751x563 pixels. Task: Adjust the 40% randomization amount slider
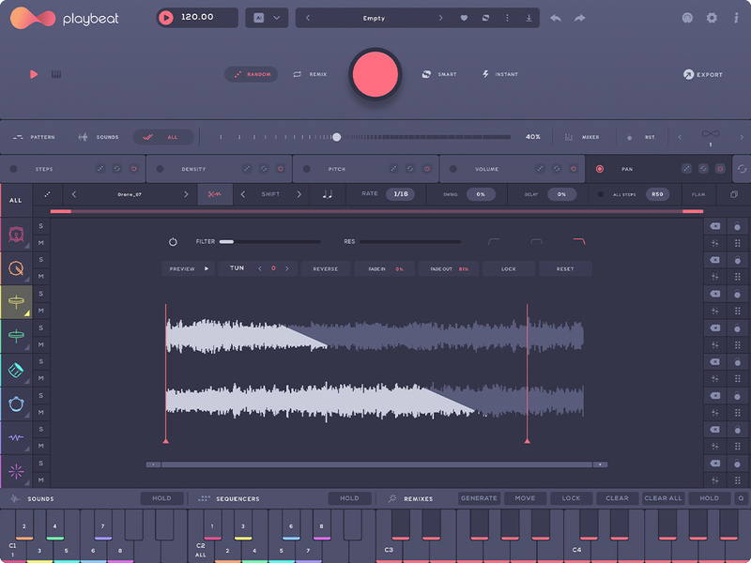click(x=337, y=137)
